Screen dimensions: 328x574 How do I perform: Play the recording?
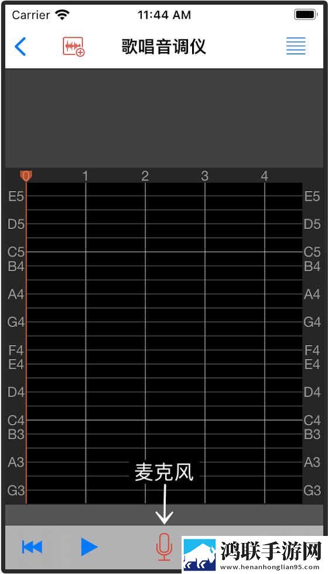click(89, 547)
